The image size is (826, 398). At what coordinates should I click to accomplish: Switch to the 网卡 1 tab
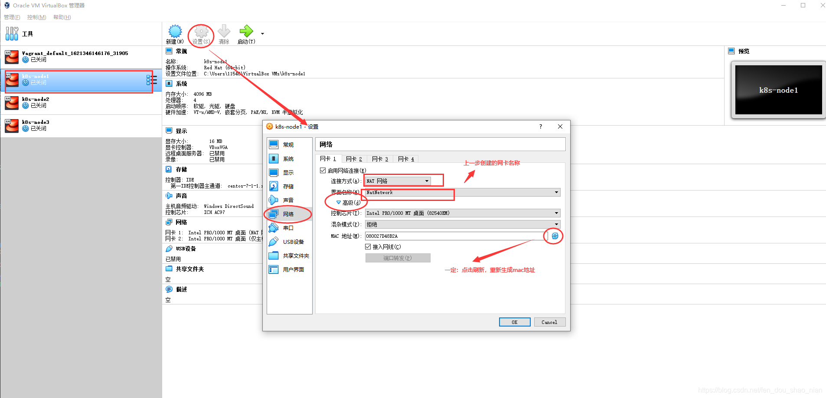[x=328, y=159]
